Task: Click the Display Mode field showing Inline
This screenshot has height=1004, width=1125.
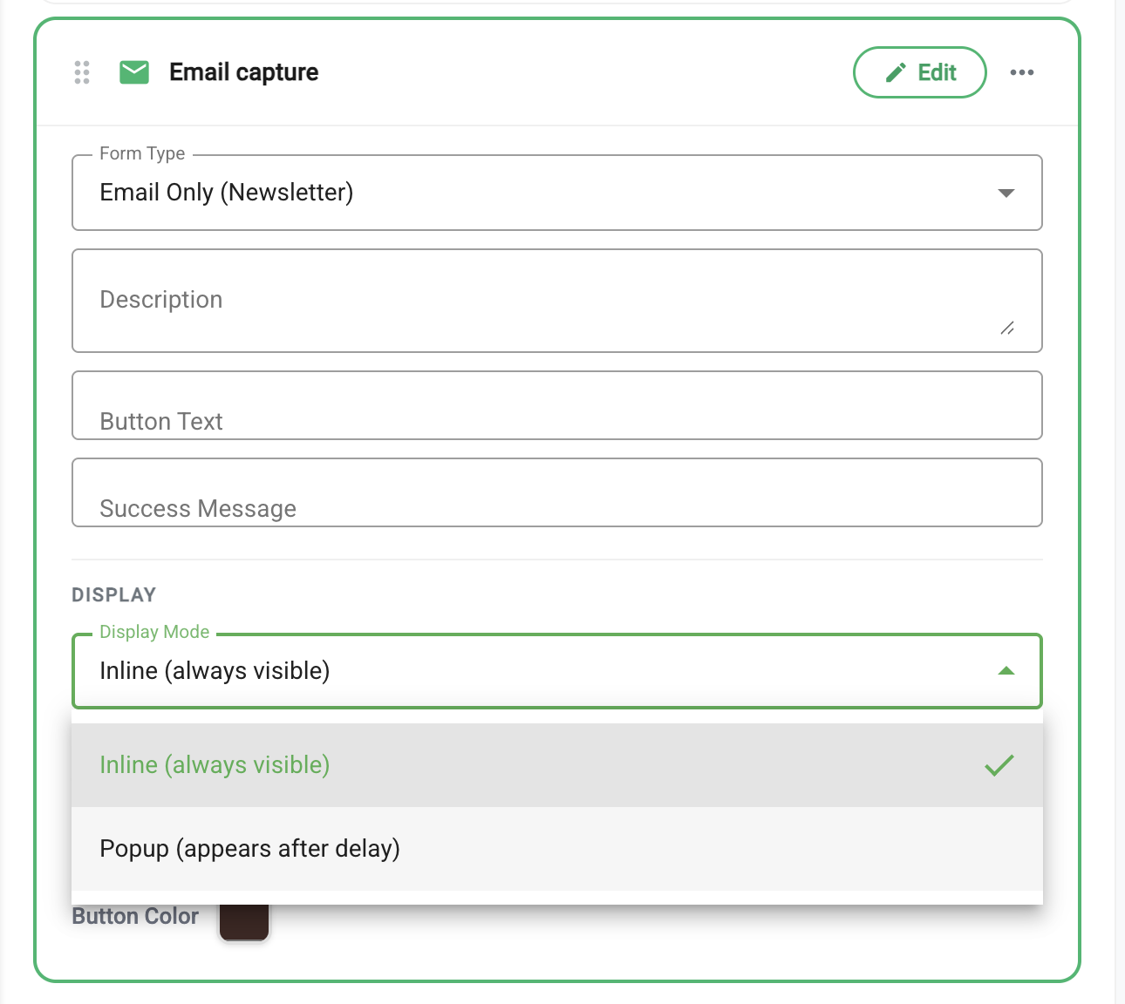Action: coord(558,671)
